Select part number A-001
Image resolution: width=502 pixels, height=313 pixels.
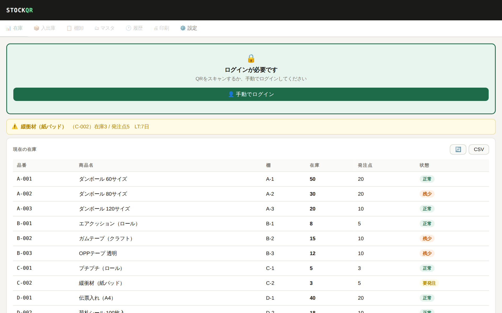[24, 179]
